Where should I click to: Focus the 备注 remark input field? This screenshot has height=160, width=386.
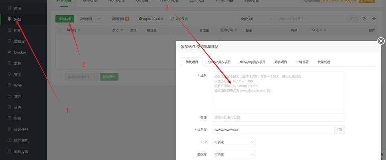coord(278,118)
